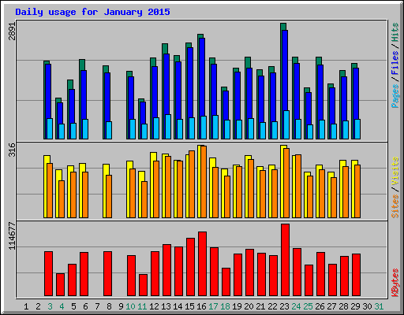Click day 28 on the date axis

pyautogui.click(x=343, y=306)
